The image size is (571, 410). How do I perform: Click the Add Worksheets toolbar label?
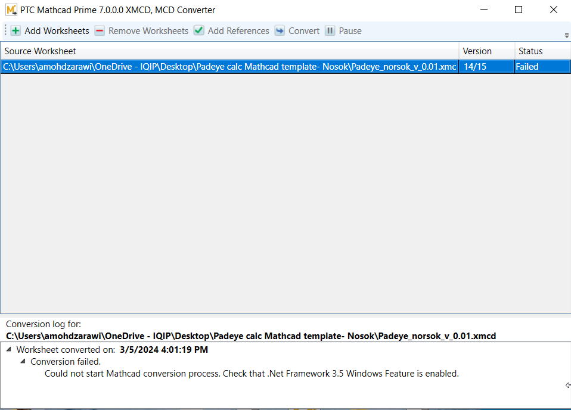point(57,30)
